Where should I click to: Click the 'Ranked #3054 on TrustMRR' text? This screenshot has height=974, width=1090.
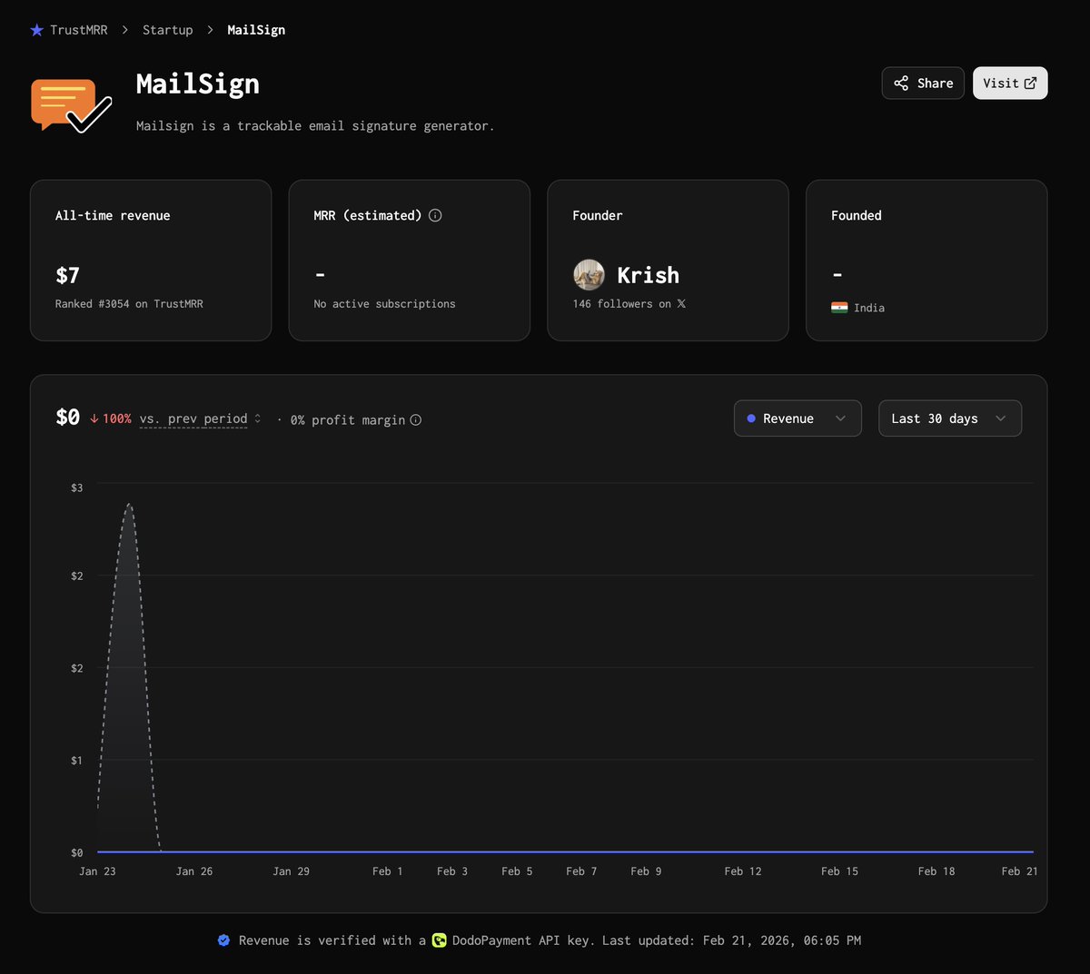[x=129, y=304]
